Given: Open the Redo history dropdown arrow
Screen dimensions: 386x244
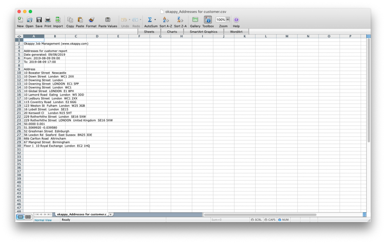Looking at the screenshot, I should pos(141,20).
